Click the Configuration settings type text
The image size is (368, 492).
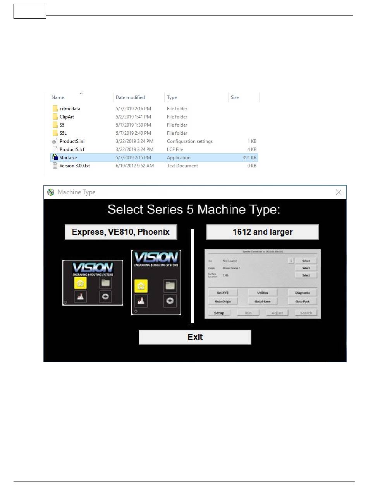(x=190, y=141)
